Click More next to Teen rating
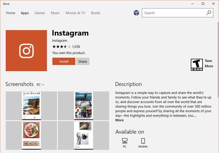The image size is (219, 153). (x=209, y=66)
